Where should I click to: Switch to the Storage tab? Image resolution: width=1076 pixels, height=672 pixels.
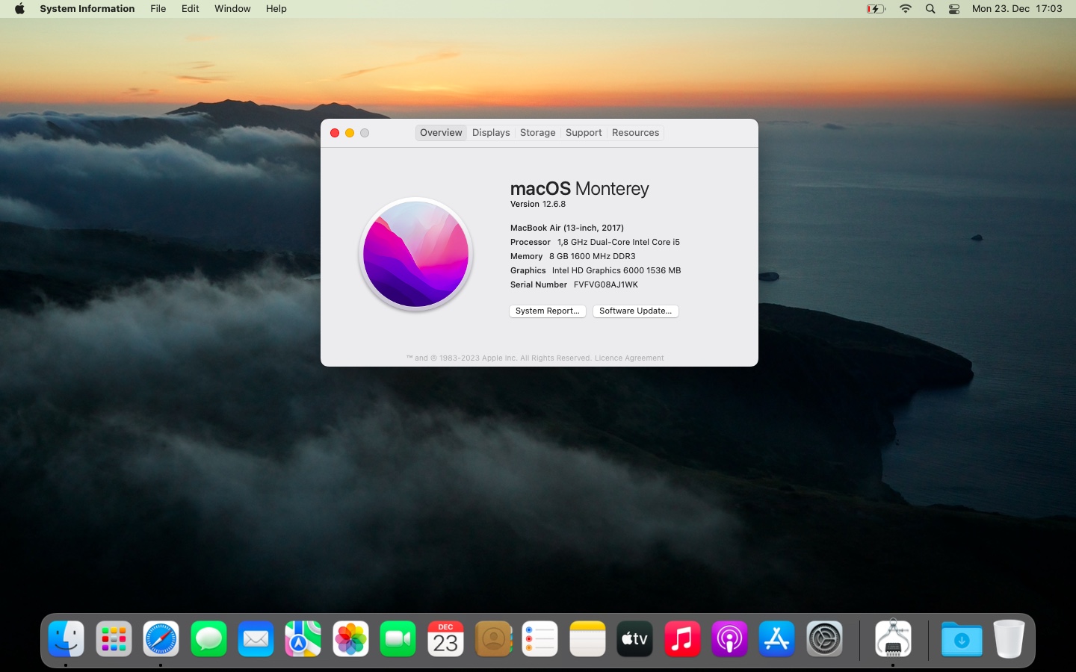tap(538, 133)
